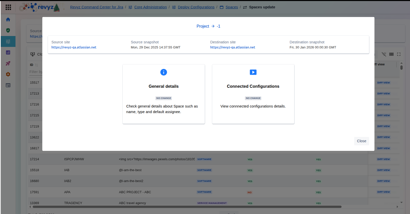Open the General details card
The height and width of the screenshot is (214, 410).
[164, 94]
